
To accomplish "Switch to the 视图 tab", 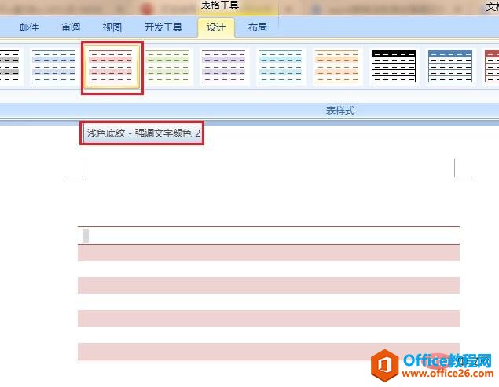I will (112, 27).
